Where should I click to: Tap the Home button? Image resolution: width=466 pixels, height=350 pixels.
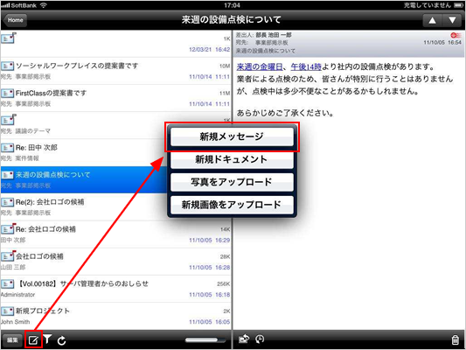click(x=16, y=20)
